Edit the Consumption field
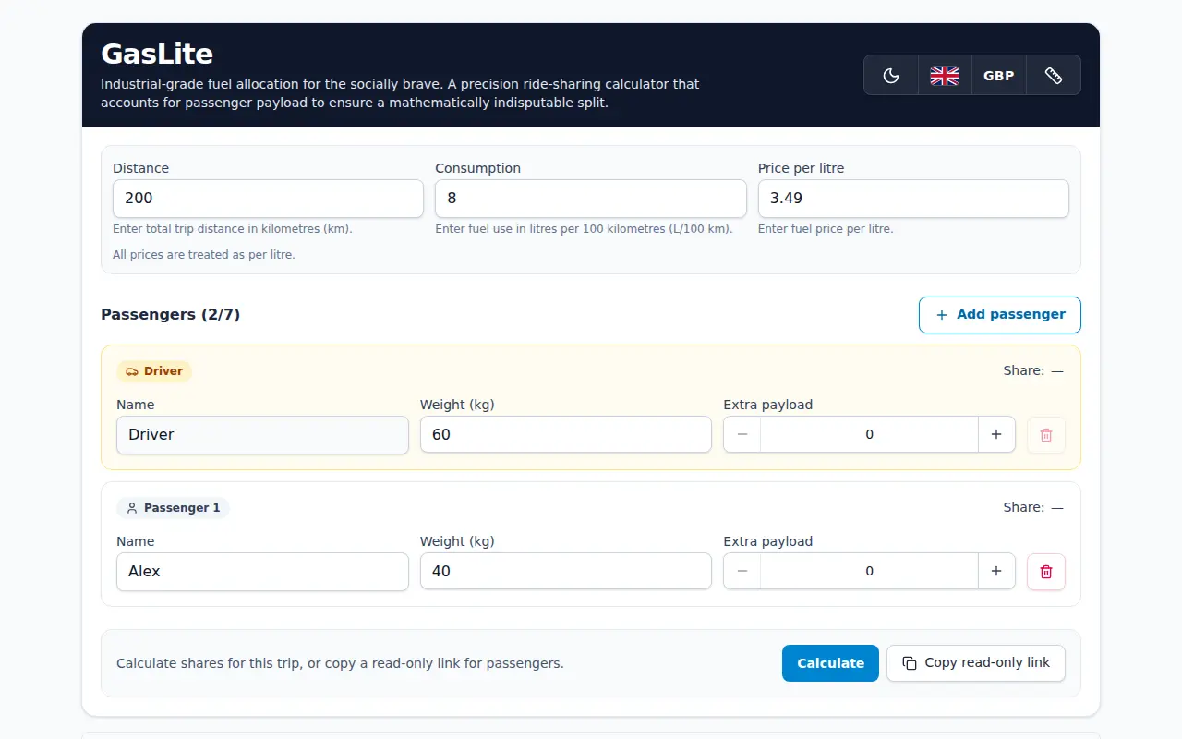Viewport: 1182px width, 739px height. click(x=591, y=199)
